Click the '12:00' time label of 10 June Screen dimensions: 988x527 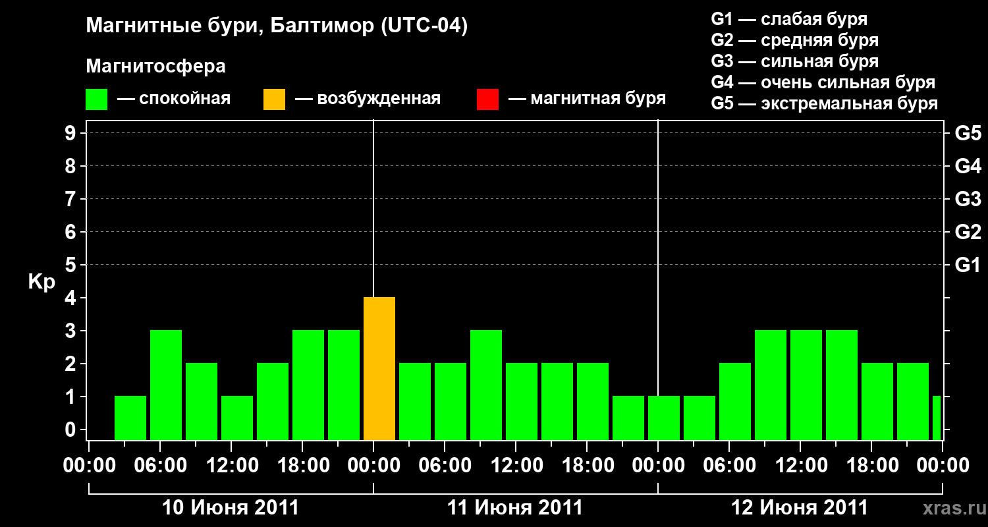[231, 466]
